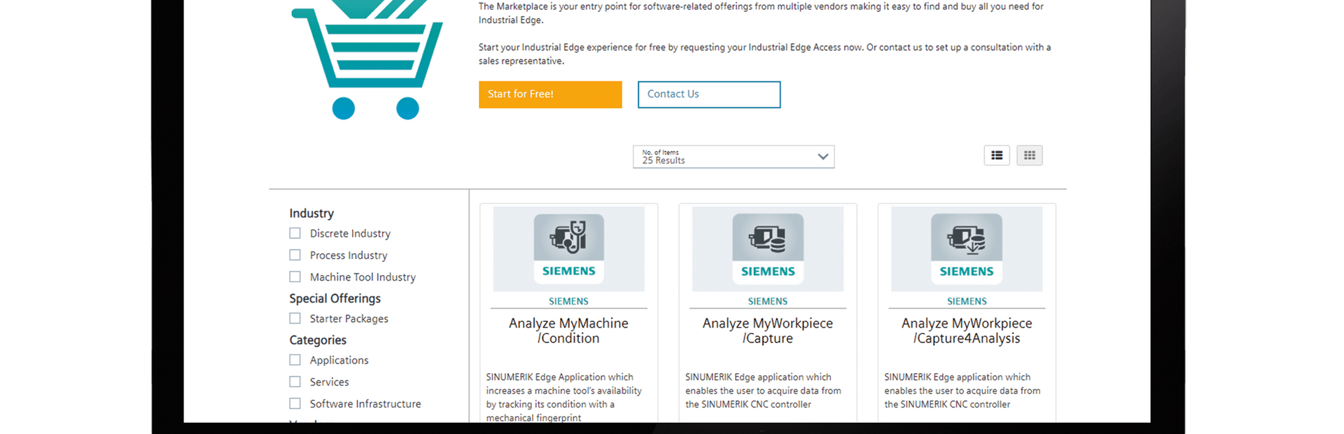Screen dimensions: 1344x434
Task: Switch to grid view icon
Action: tap(1030, 155)
